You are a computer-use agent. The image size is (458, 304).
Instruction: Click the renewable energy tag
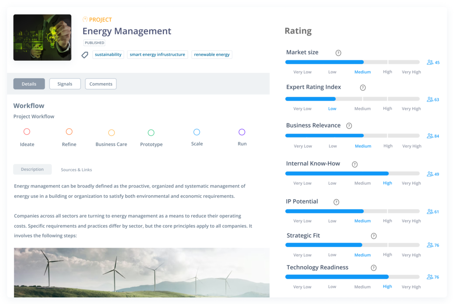coord(212,55)
